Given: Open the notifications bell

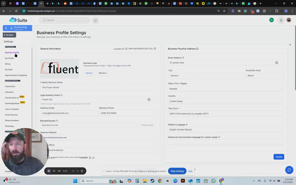Looking at the screenshot, I should pos(281,20).
